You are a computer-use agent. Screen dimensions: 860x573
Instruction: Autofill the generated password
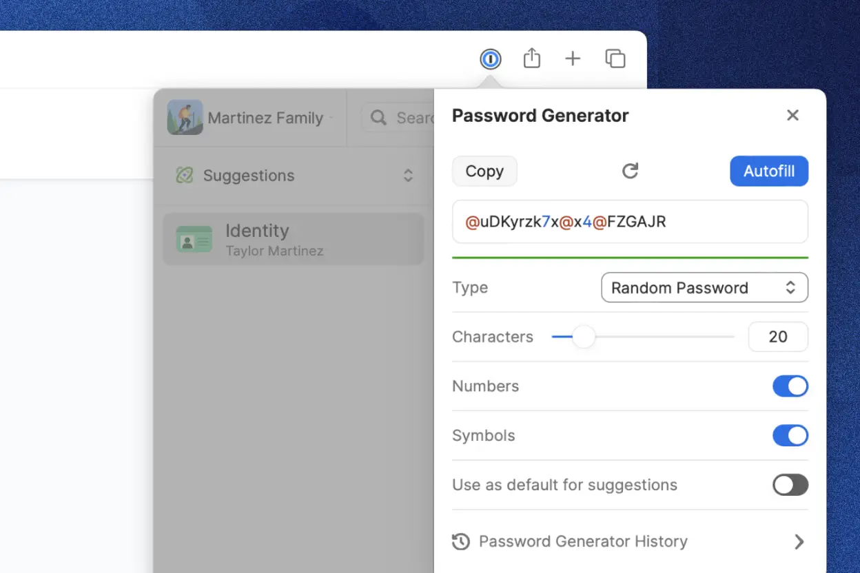(769, 171)
